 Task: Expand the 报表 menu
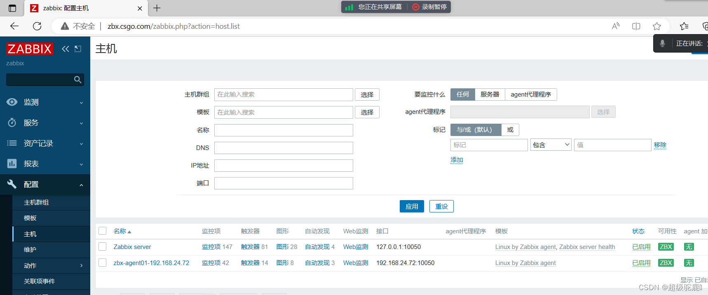tap(81, 164)
